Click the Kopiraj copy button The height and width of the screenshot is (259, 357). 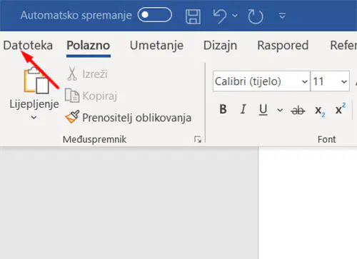[91, 96]
